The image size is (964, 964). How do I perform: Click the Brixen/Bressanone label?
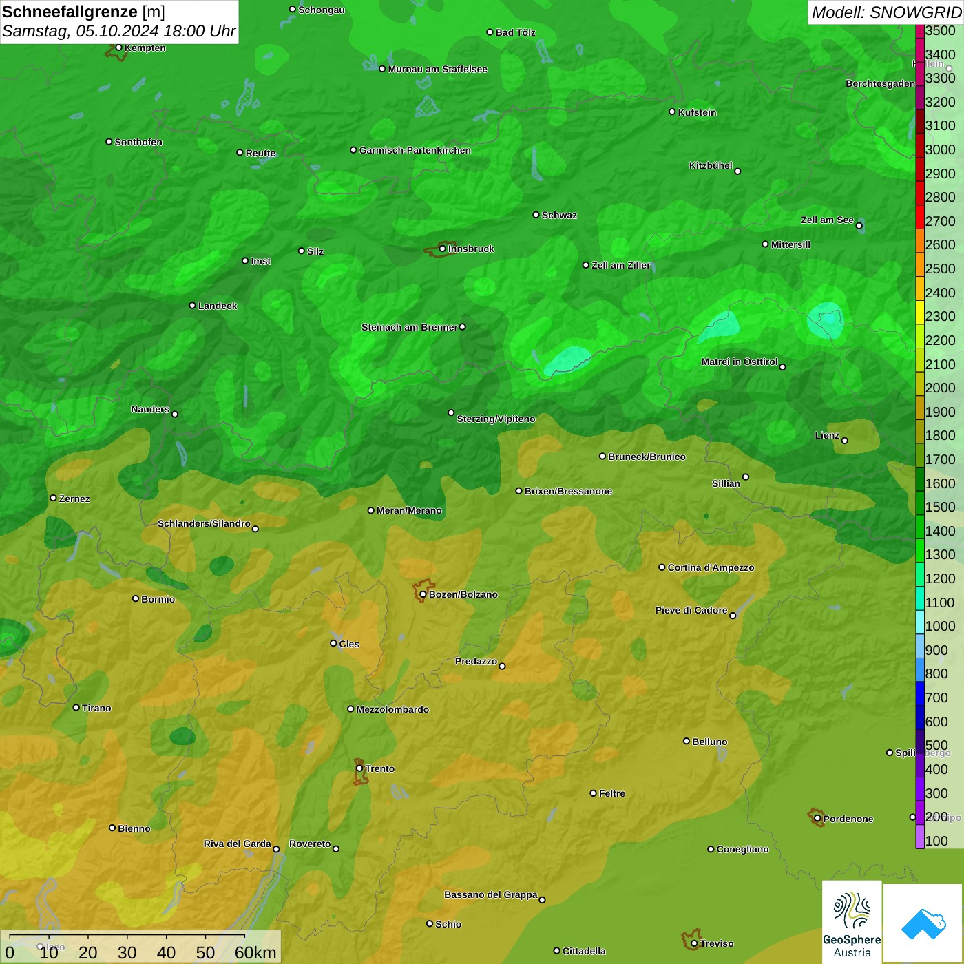coord(568,491)
